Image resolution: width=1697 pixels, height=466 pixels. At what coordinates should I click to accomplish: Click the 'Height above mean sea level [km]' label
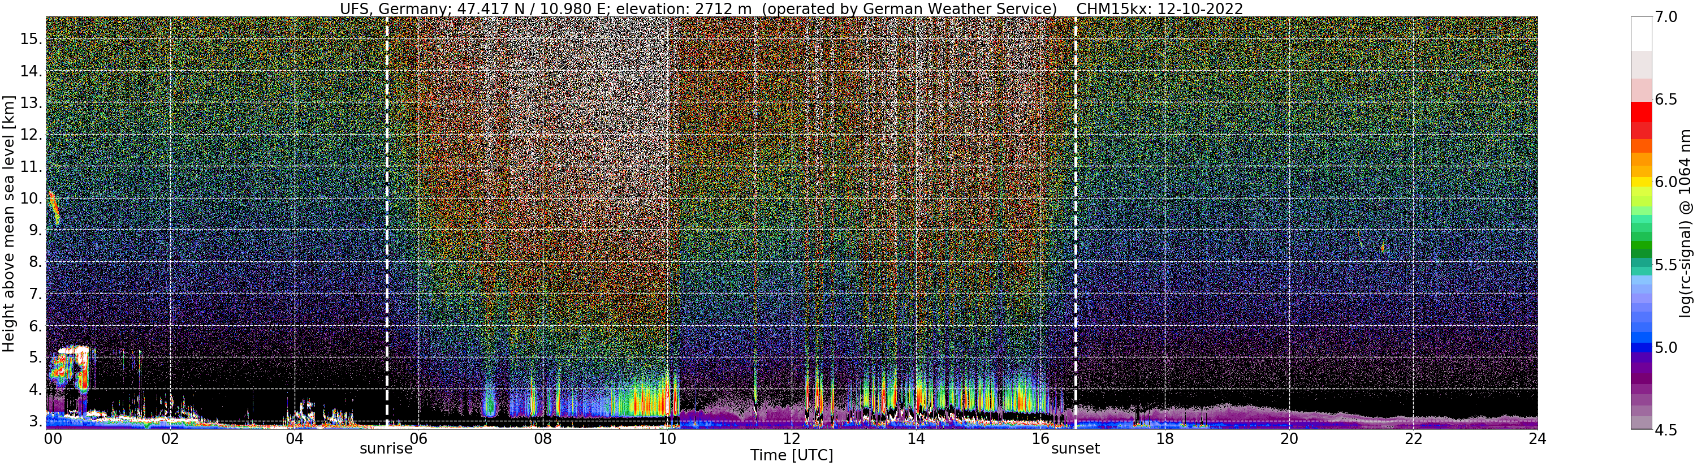click(8, 222)
